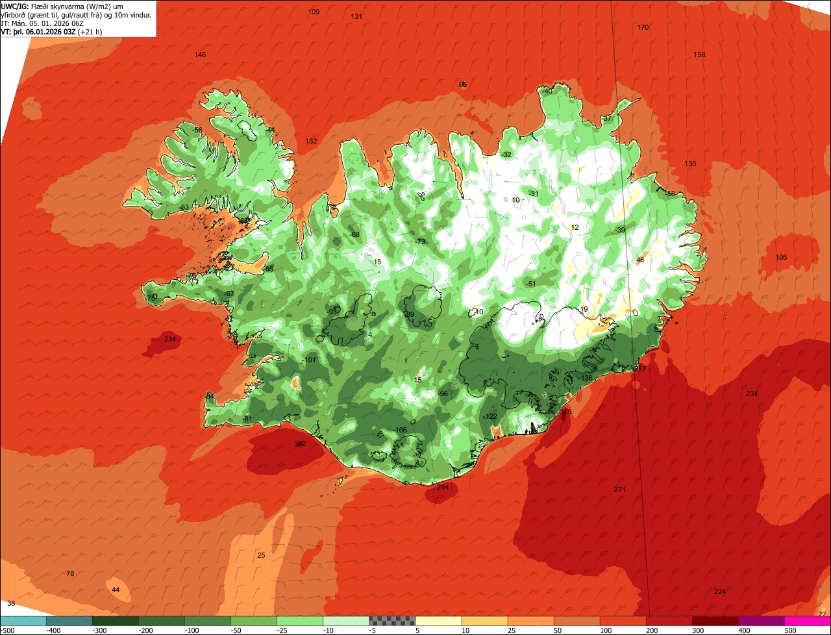Select the value '44' near the bottom left
This screenshot has width=831, height=635.
(116, 590)
